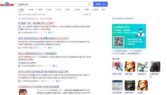Open 头痛并呕吐 disease thumbnail
The width and height of the screenshot is (167, 95).
[142, 67]
